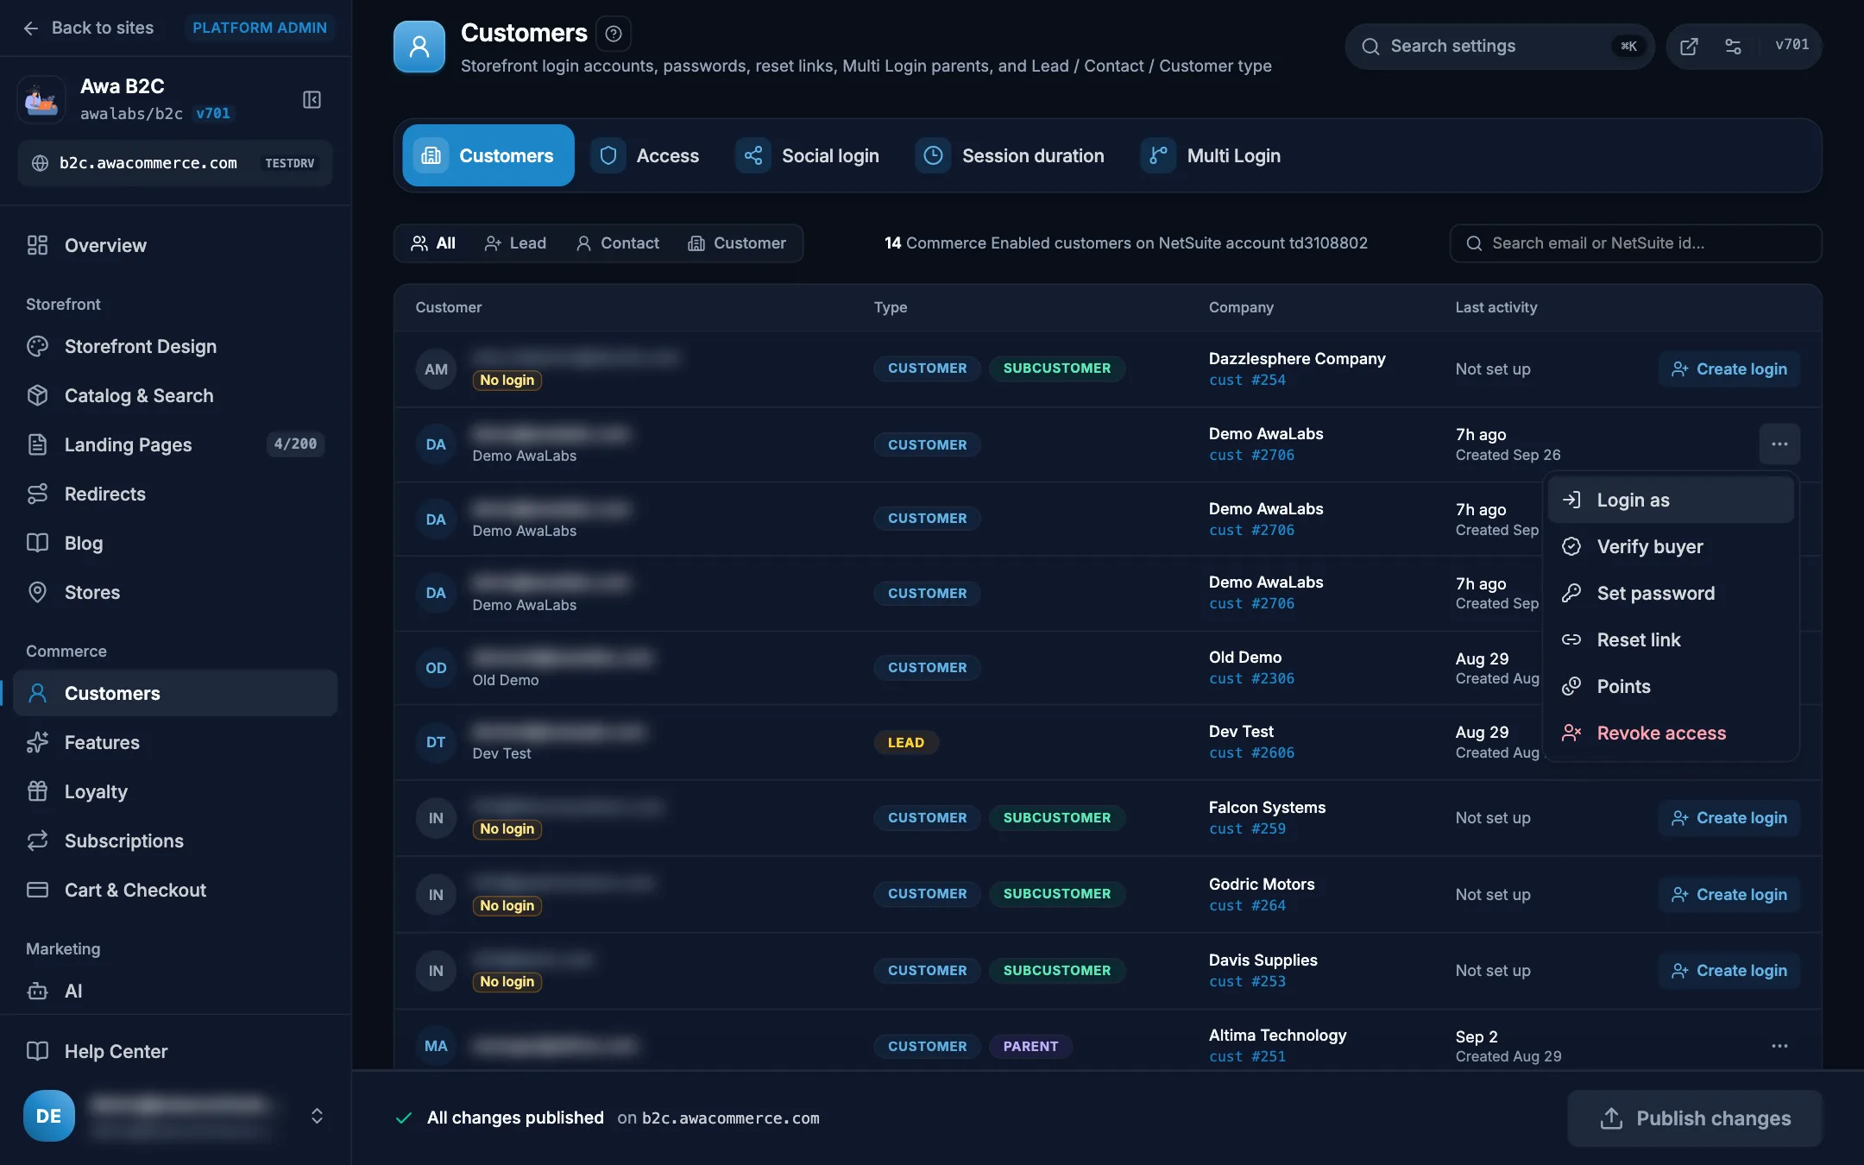Open Loyalty in sidebar
The image size is (1864, 1165).
coord(175,791)
